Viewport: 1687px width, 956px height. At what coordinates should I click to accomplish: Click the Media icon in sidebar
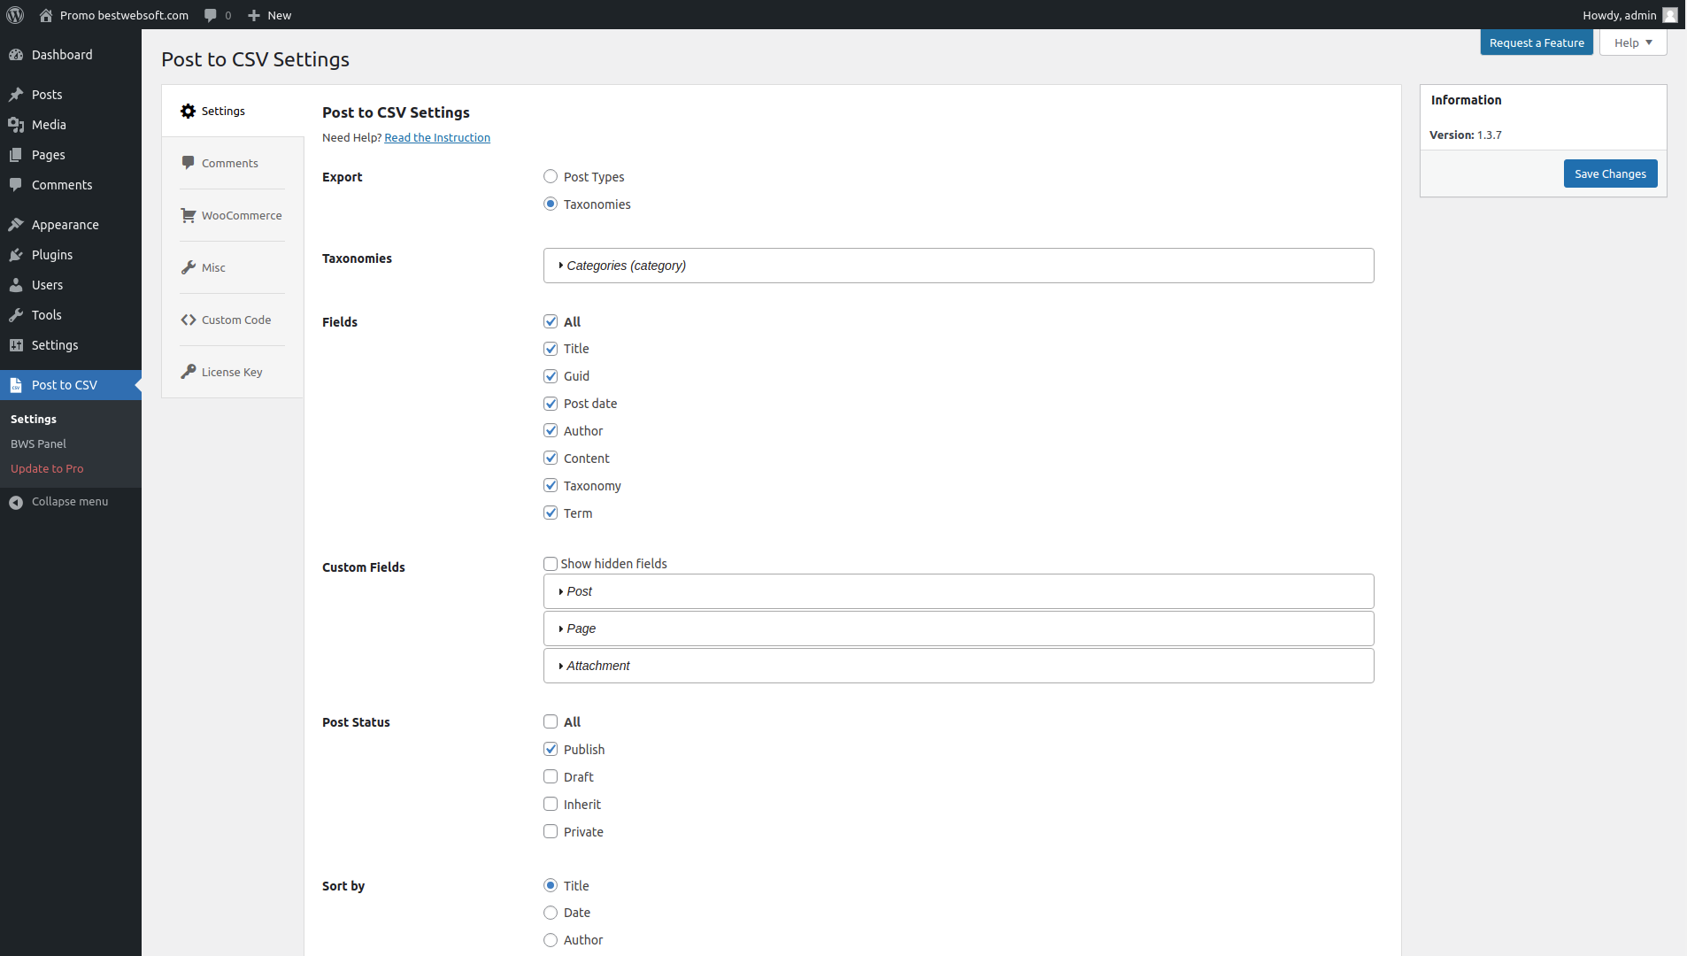tap(16, 125)
